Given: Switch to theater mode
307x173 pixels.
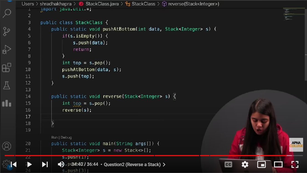Looking at the screenshot, I should [278, 164].
